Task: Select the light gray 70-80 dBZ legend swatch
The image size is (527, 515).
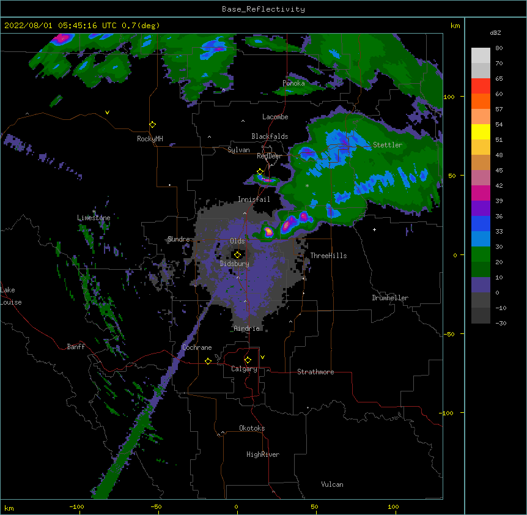Action: (481, 55)
